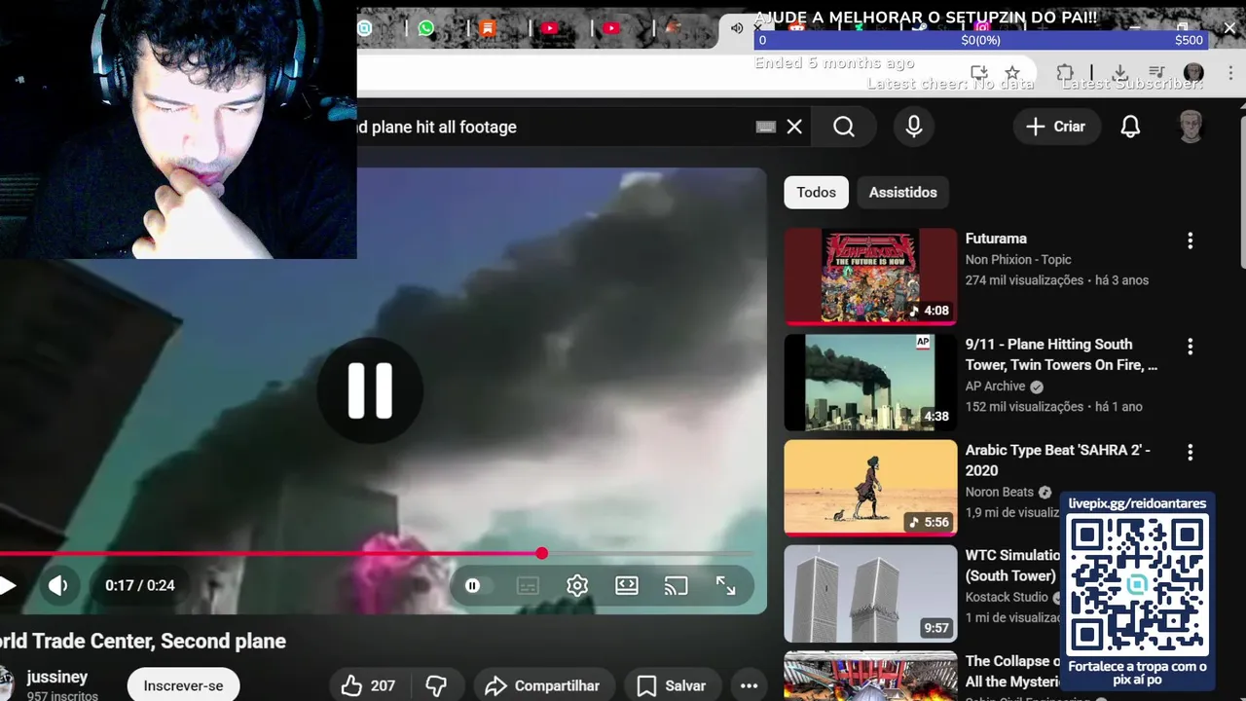This screenshot has width=1246, height=701.
Task: Open '9/11 - Plane Hitting South Tower' title
Action: 1062,354
